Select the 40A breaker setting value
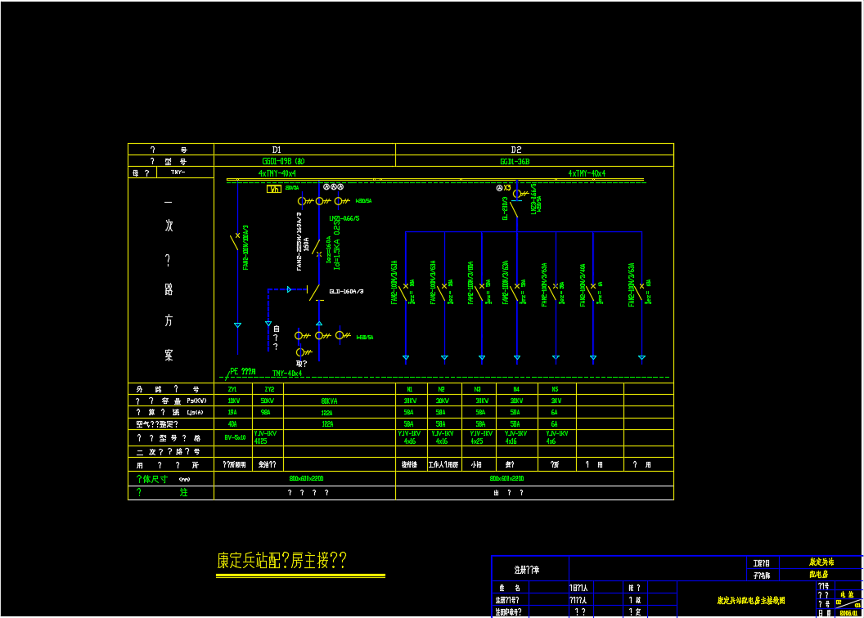 [232, 424]
